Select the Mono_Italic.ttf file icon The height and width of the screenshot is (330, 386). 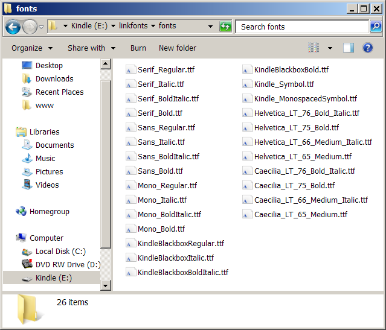point(130,200)
